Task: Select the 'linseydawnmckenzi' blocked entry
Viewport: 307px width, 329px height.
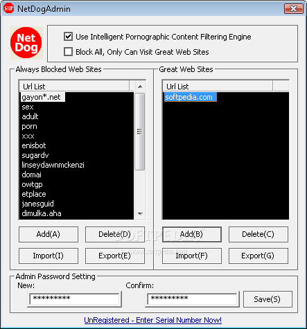Action: pos(53,165)
